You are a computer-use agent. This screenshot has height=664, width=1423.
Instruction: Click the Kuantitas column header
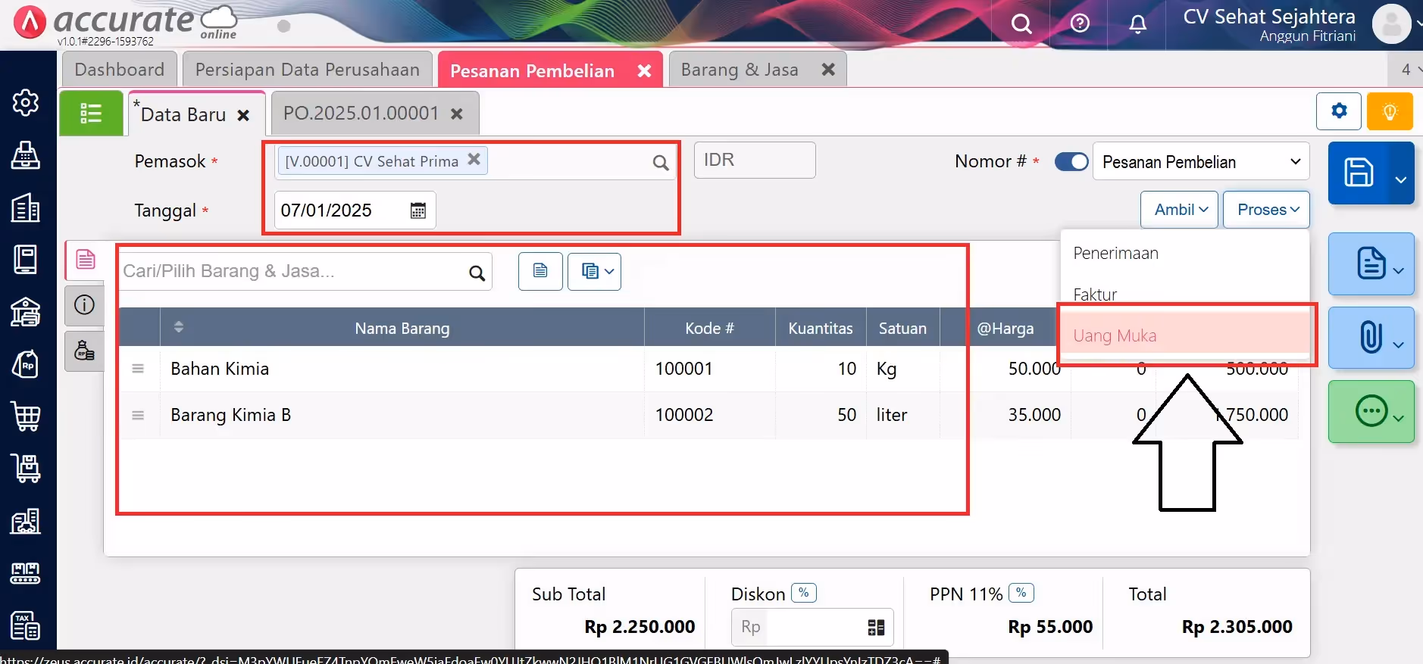[821, 328]
